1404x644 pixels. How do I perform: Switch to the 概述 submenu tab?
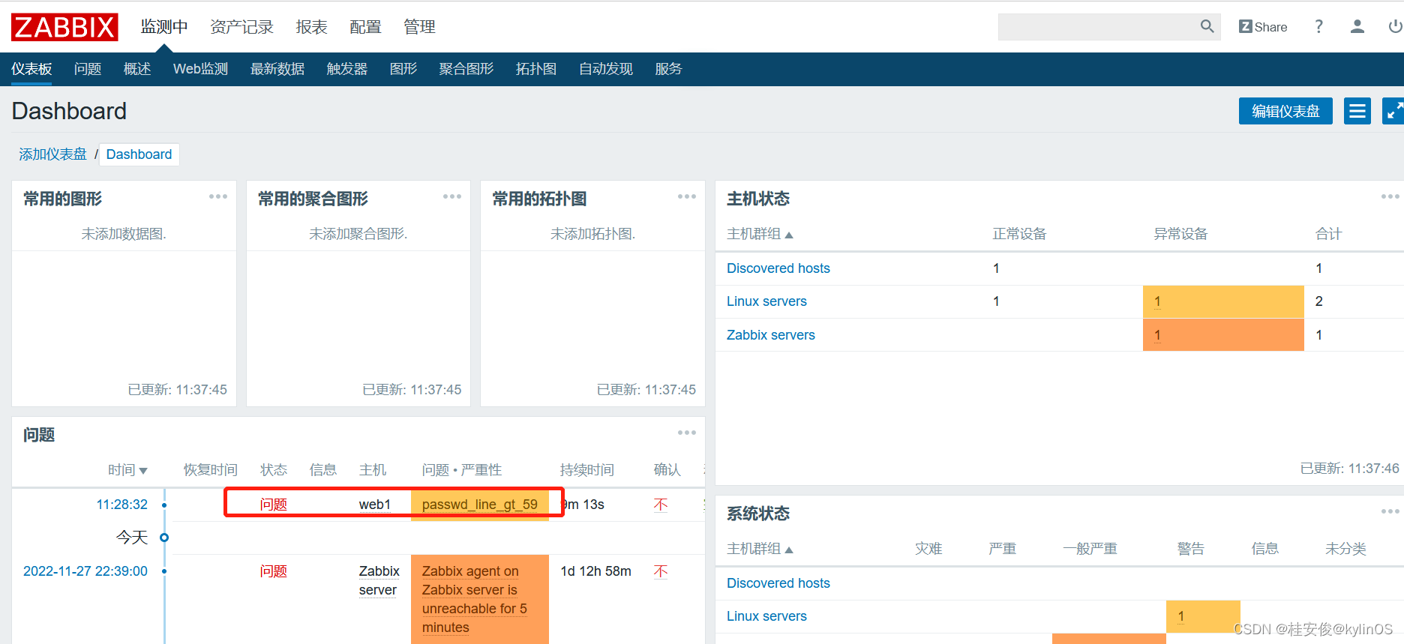[x=137, y=69]
